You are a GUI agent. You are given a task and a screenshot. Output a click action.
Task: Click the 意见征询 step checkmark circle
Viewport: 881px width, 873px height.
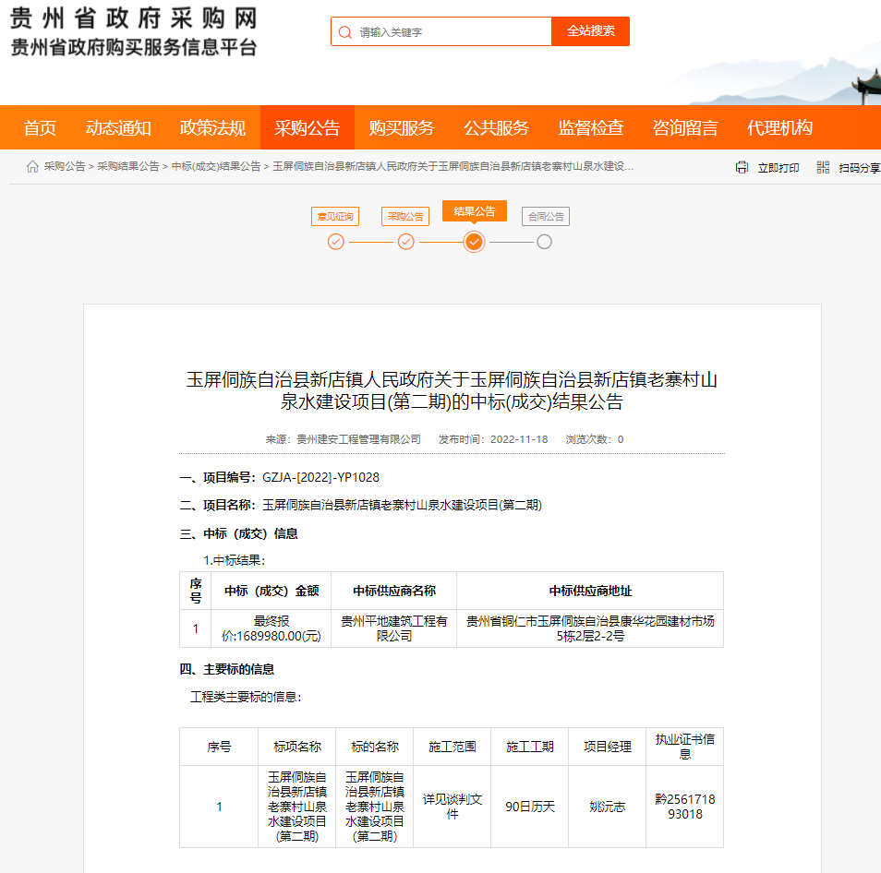pyautogui.click(x=336, y=242)
